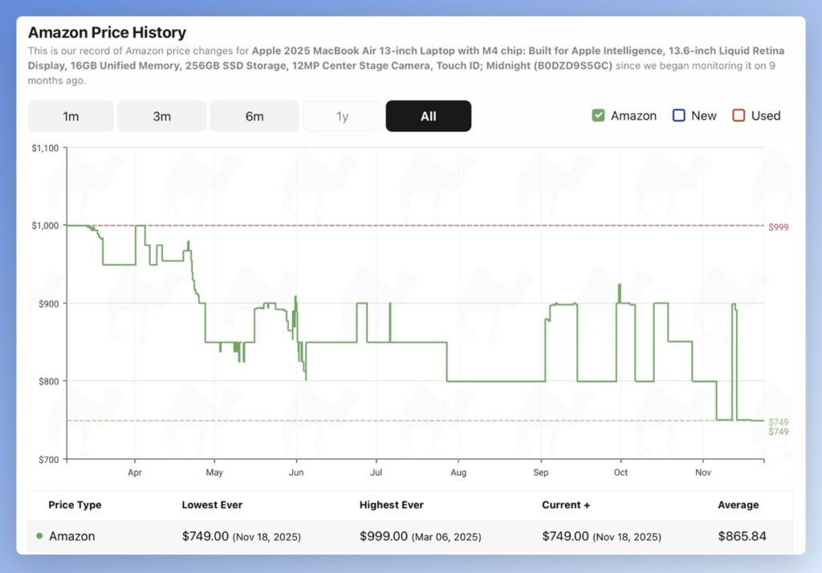Select the All time range button

(x=428, y=116)
